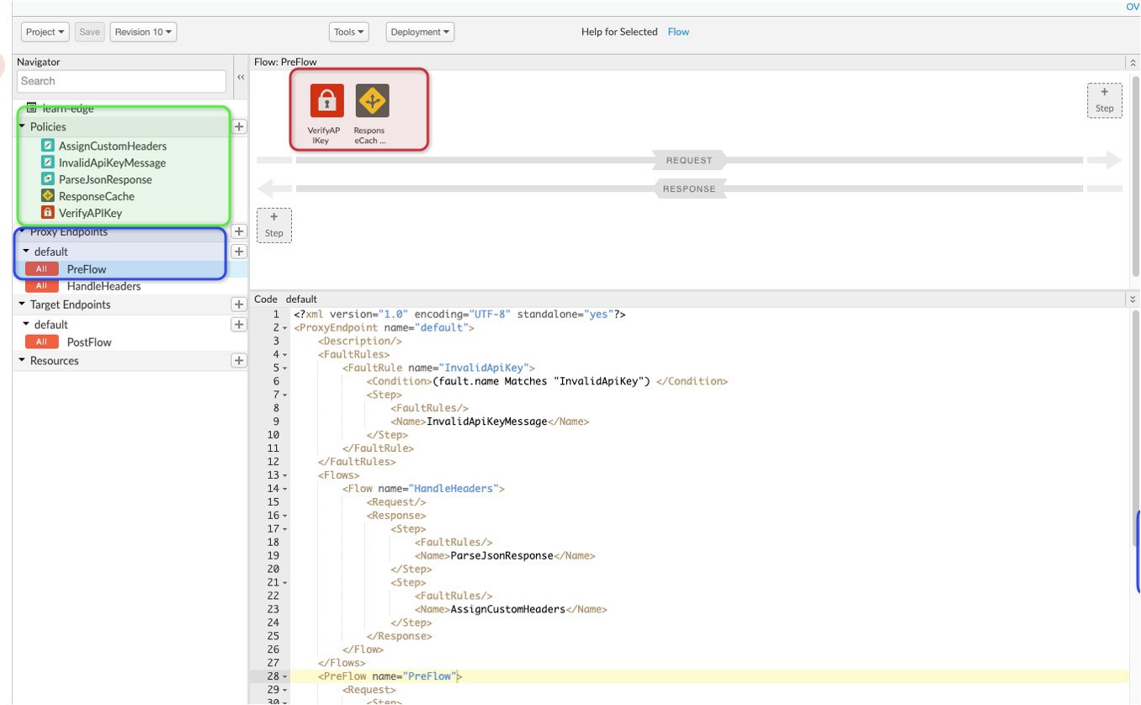Add a new policy using the Policies plus icon
This screenshot has height=705, width=1141.
(x=238, y=126)
